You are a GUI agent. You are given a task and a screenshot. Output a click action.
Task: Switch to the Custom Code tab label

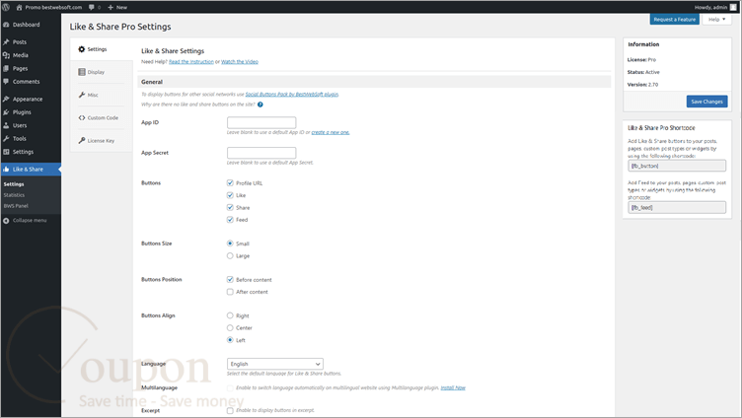point(103,117)
